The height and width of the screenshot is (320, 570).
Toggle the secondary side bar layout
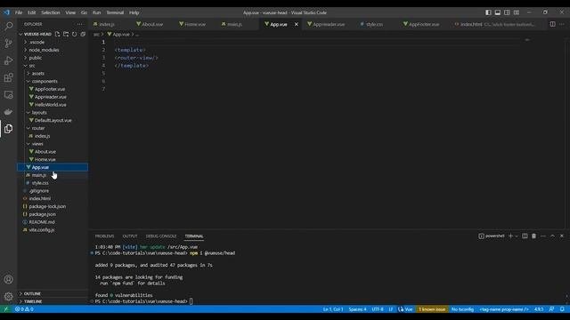(507, 12)
